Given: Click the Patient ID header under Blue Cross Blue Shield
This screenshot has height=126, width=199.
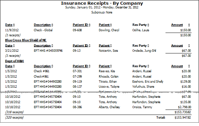Looking at the screenshot, I should pyautogui.click(x=80, y=46).
